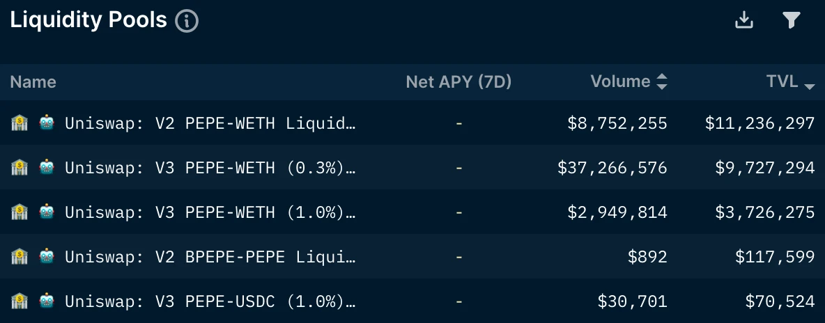Click the $37,266,576 volume cell
Viewport: 825px width, 323px height.
[x=612, y=168]
